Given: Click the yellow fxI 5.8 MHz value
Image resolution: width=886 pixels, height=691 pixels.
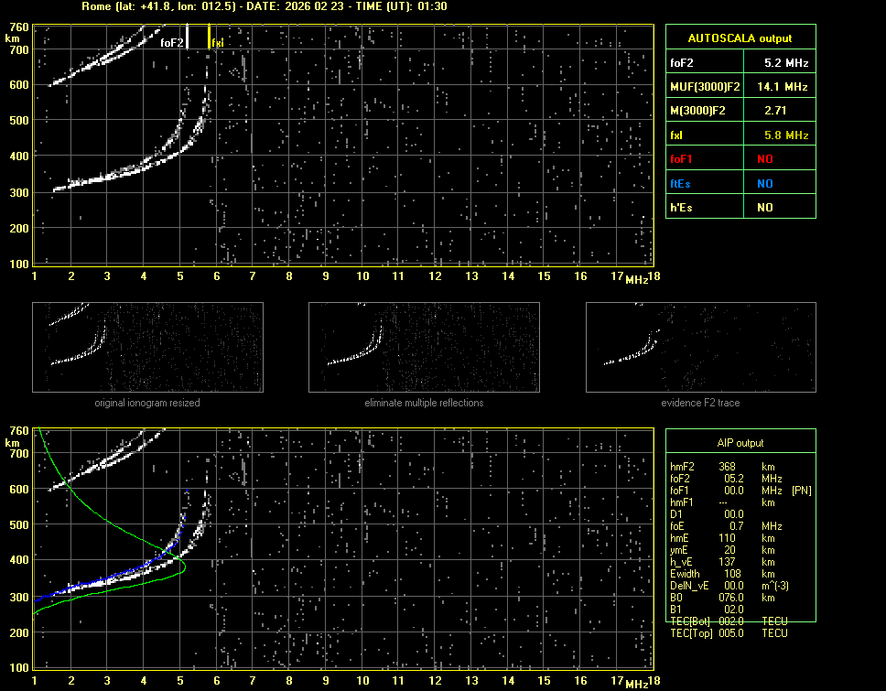Looking at the screenshot, I should tap(786, 135).
